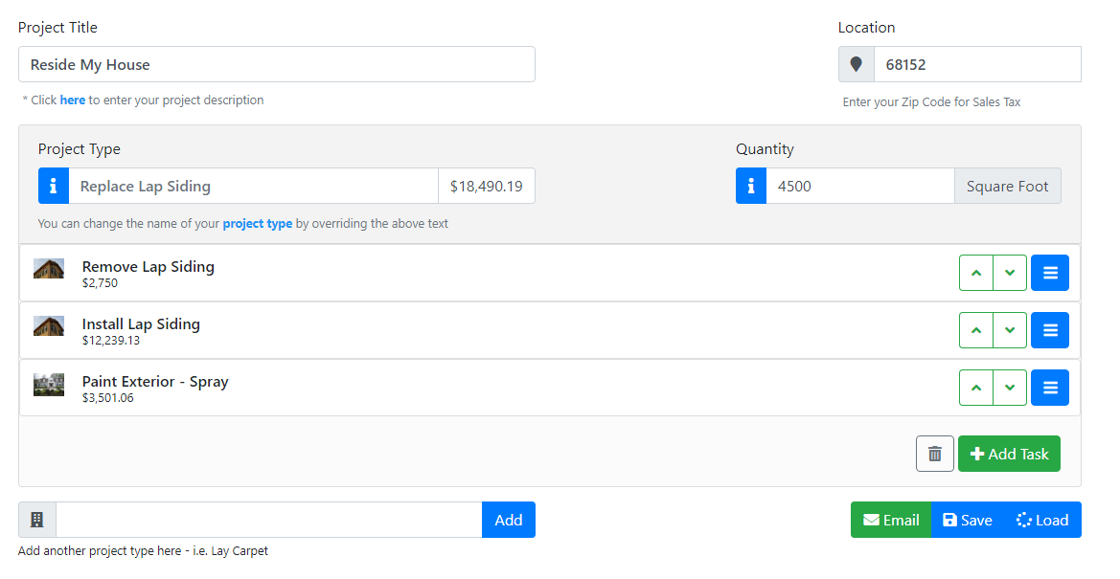
Task: Focus the add another project type field
Action: point(269,520)
